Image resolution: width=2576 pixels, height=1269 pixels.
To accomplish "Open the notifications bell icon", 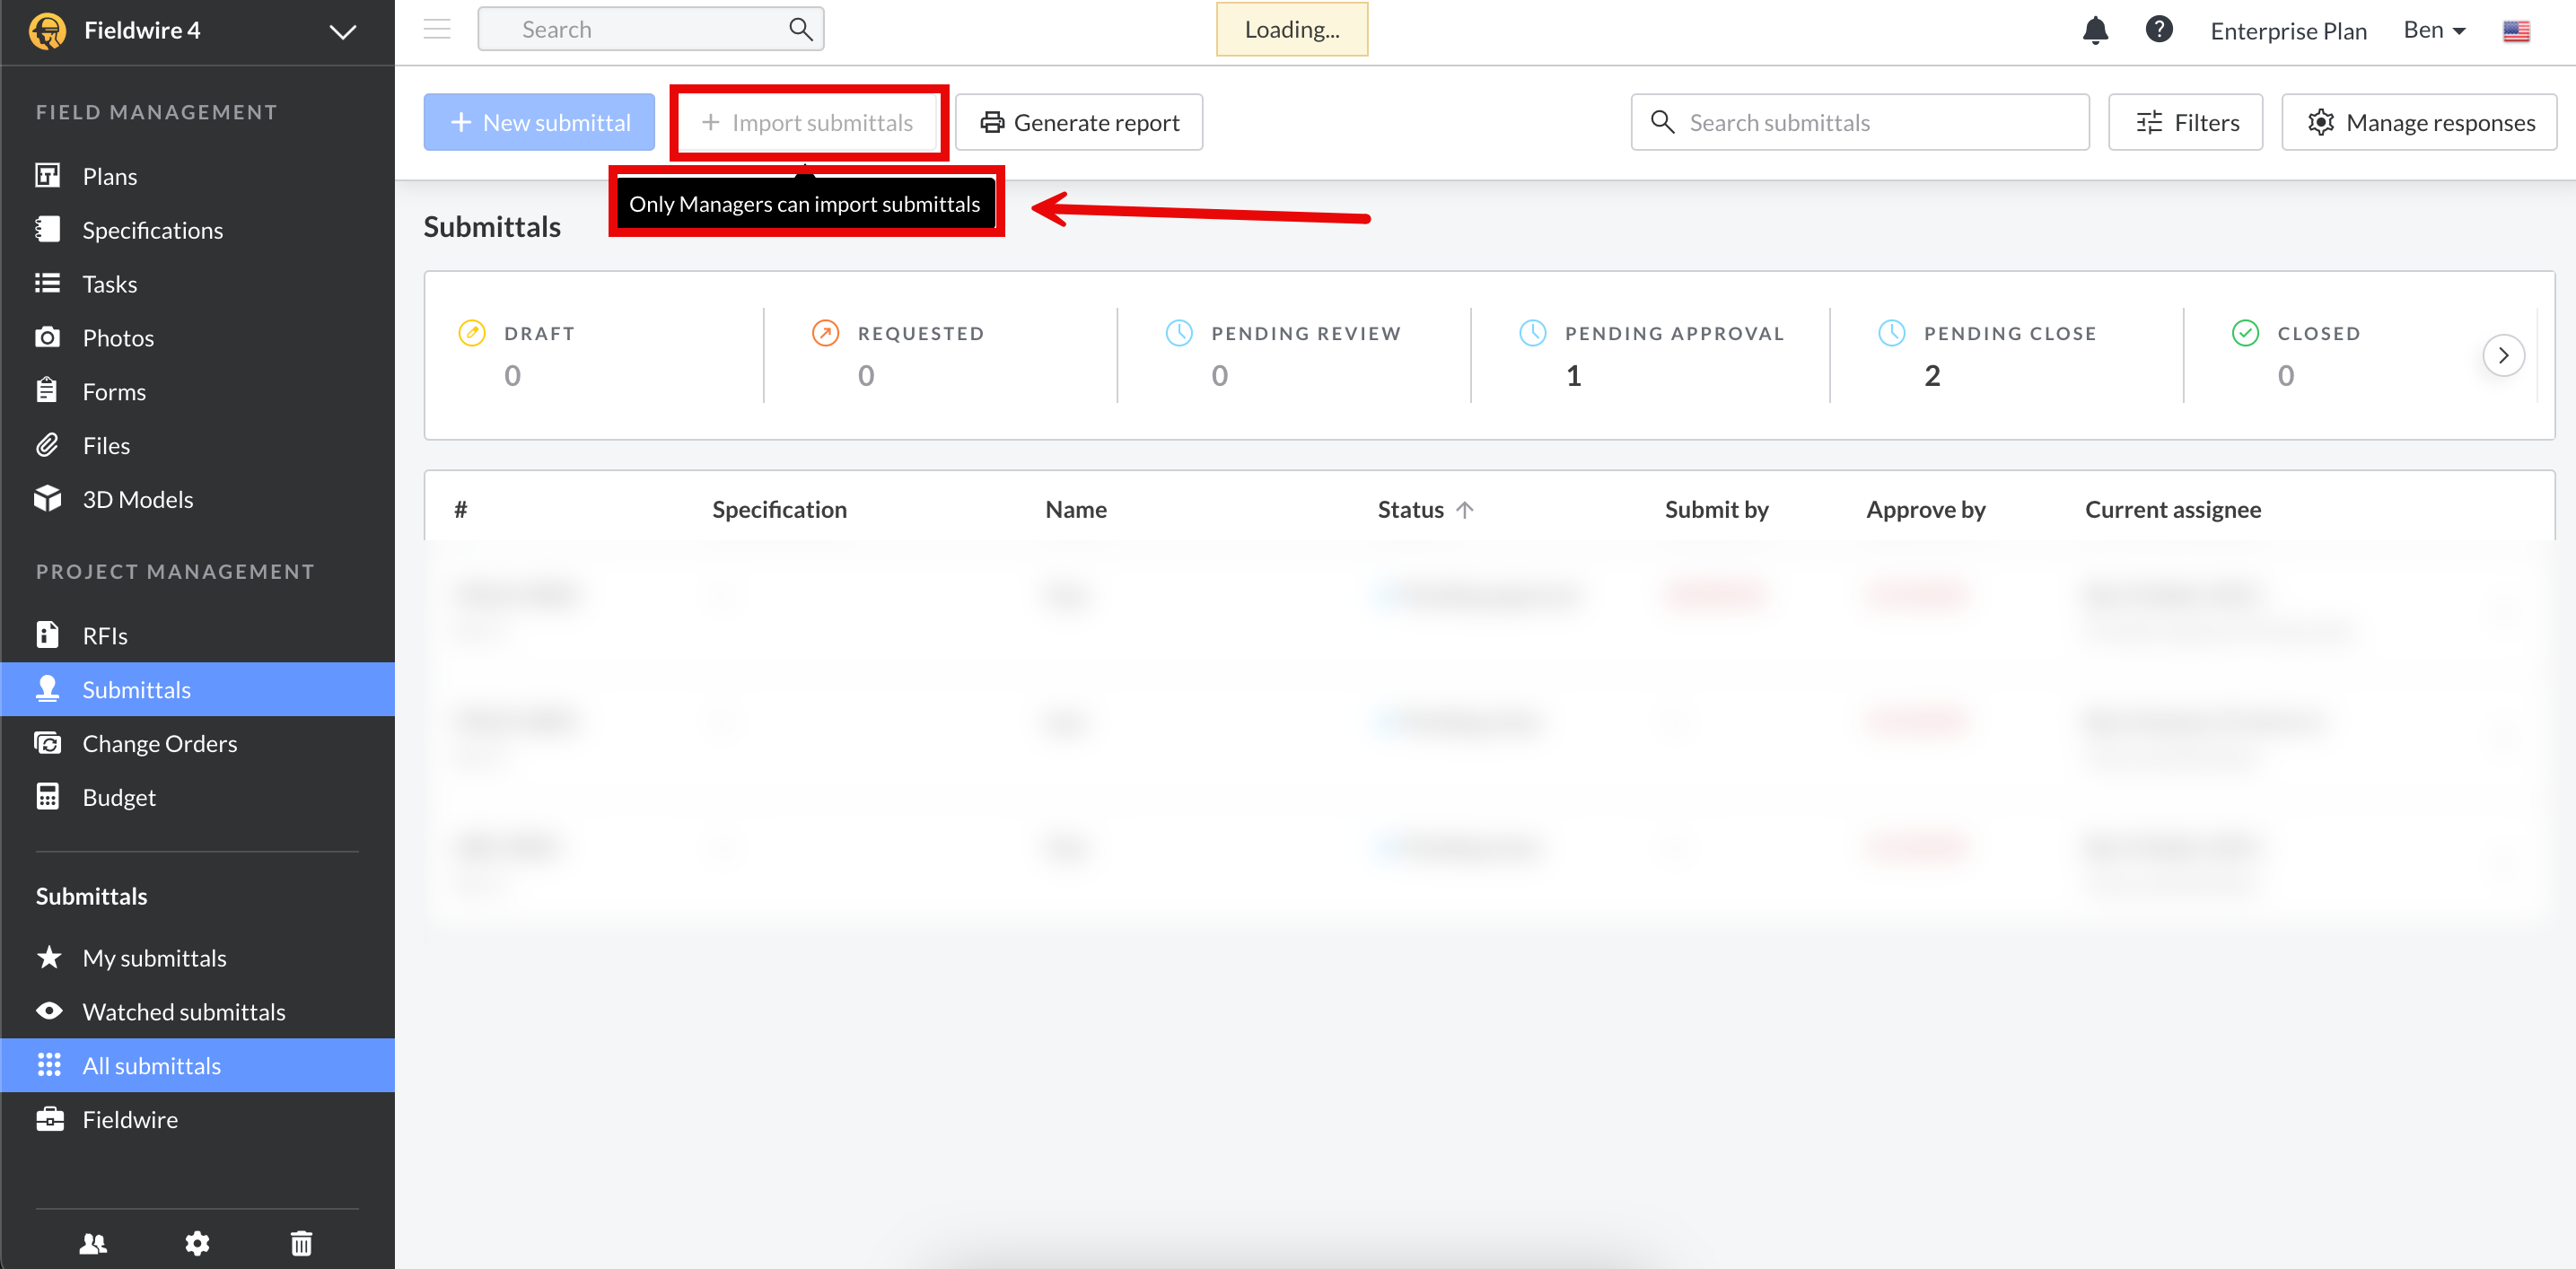I will (x=2095, y=30).
